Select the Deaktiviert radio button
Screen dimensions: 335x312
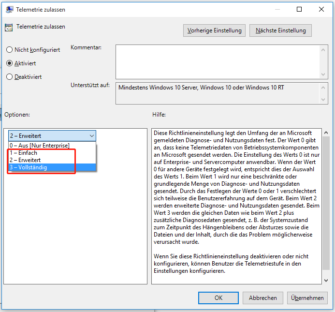point(9,77)
